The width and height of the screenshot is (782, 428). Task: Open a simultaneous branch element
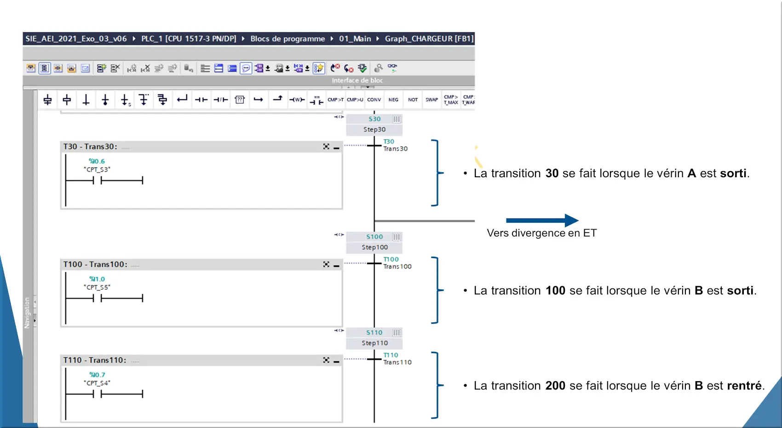(162, 100)
